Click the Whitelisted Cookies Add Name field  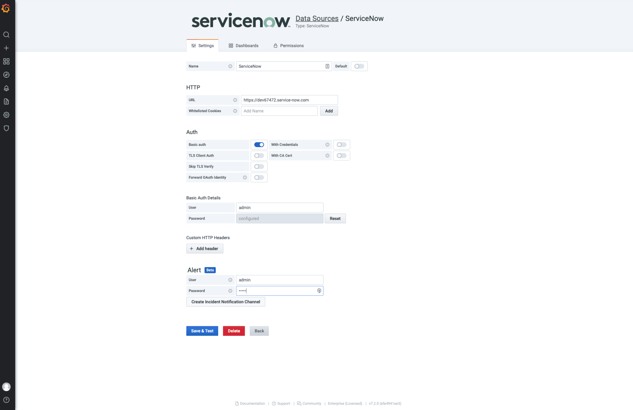pyautogui.click(x=279, y=111)
